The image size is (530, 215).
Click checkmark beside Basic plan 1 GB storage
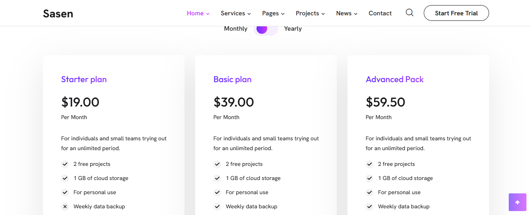(217, 178)
